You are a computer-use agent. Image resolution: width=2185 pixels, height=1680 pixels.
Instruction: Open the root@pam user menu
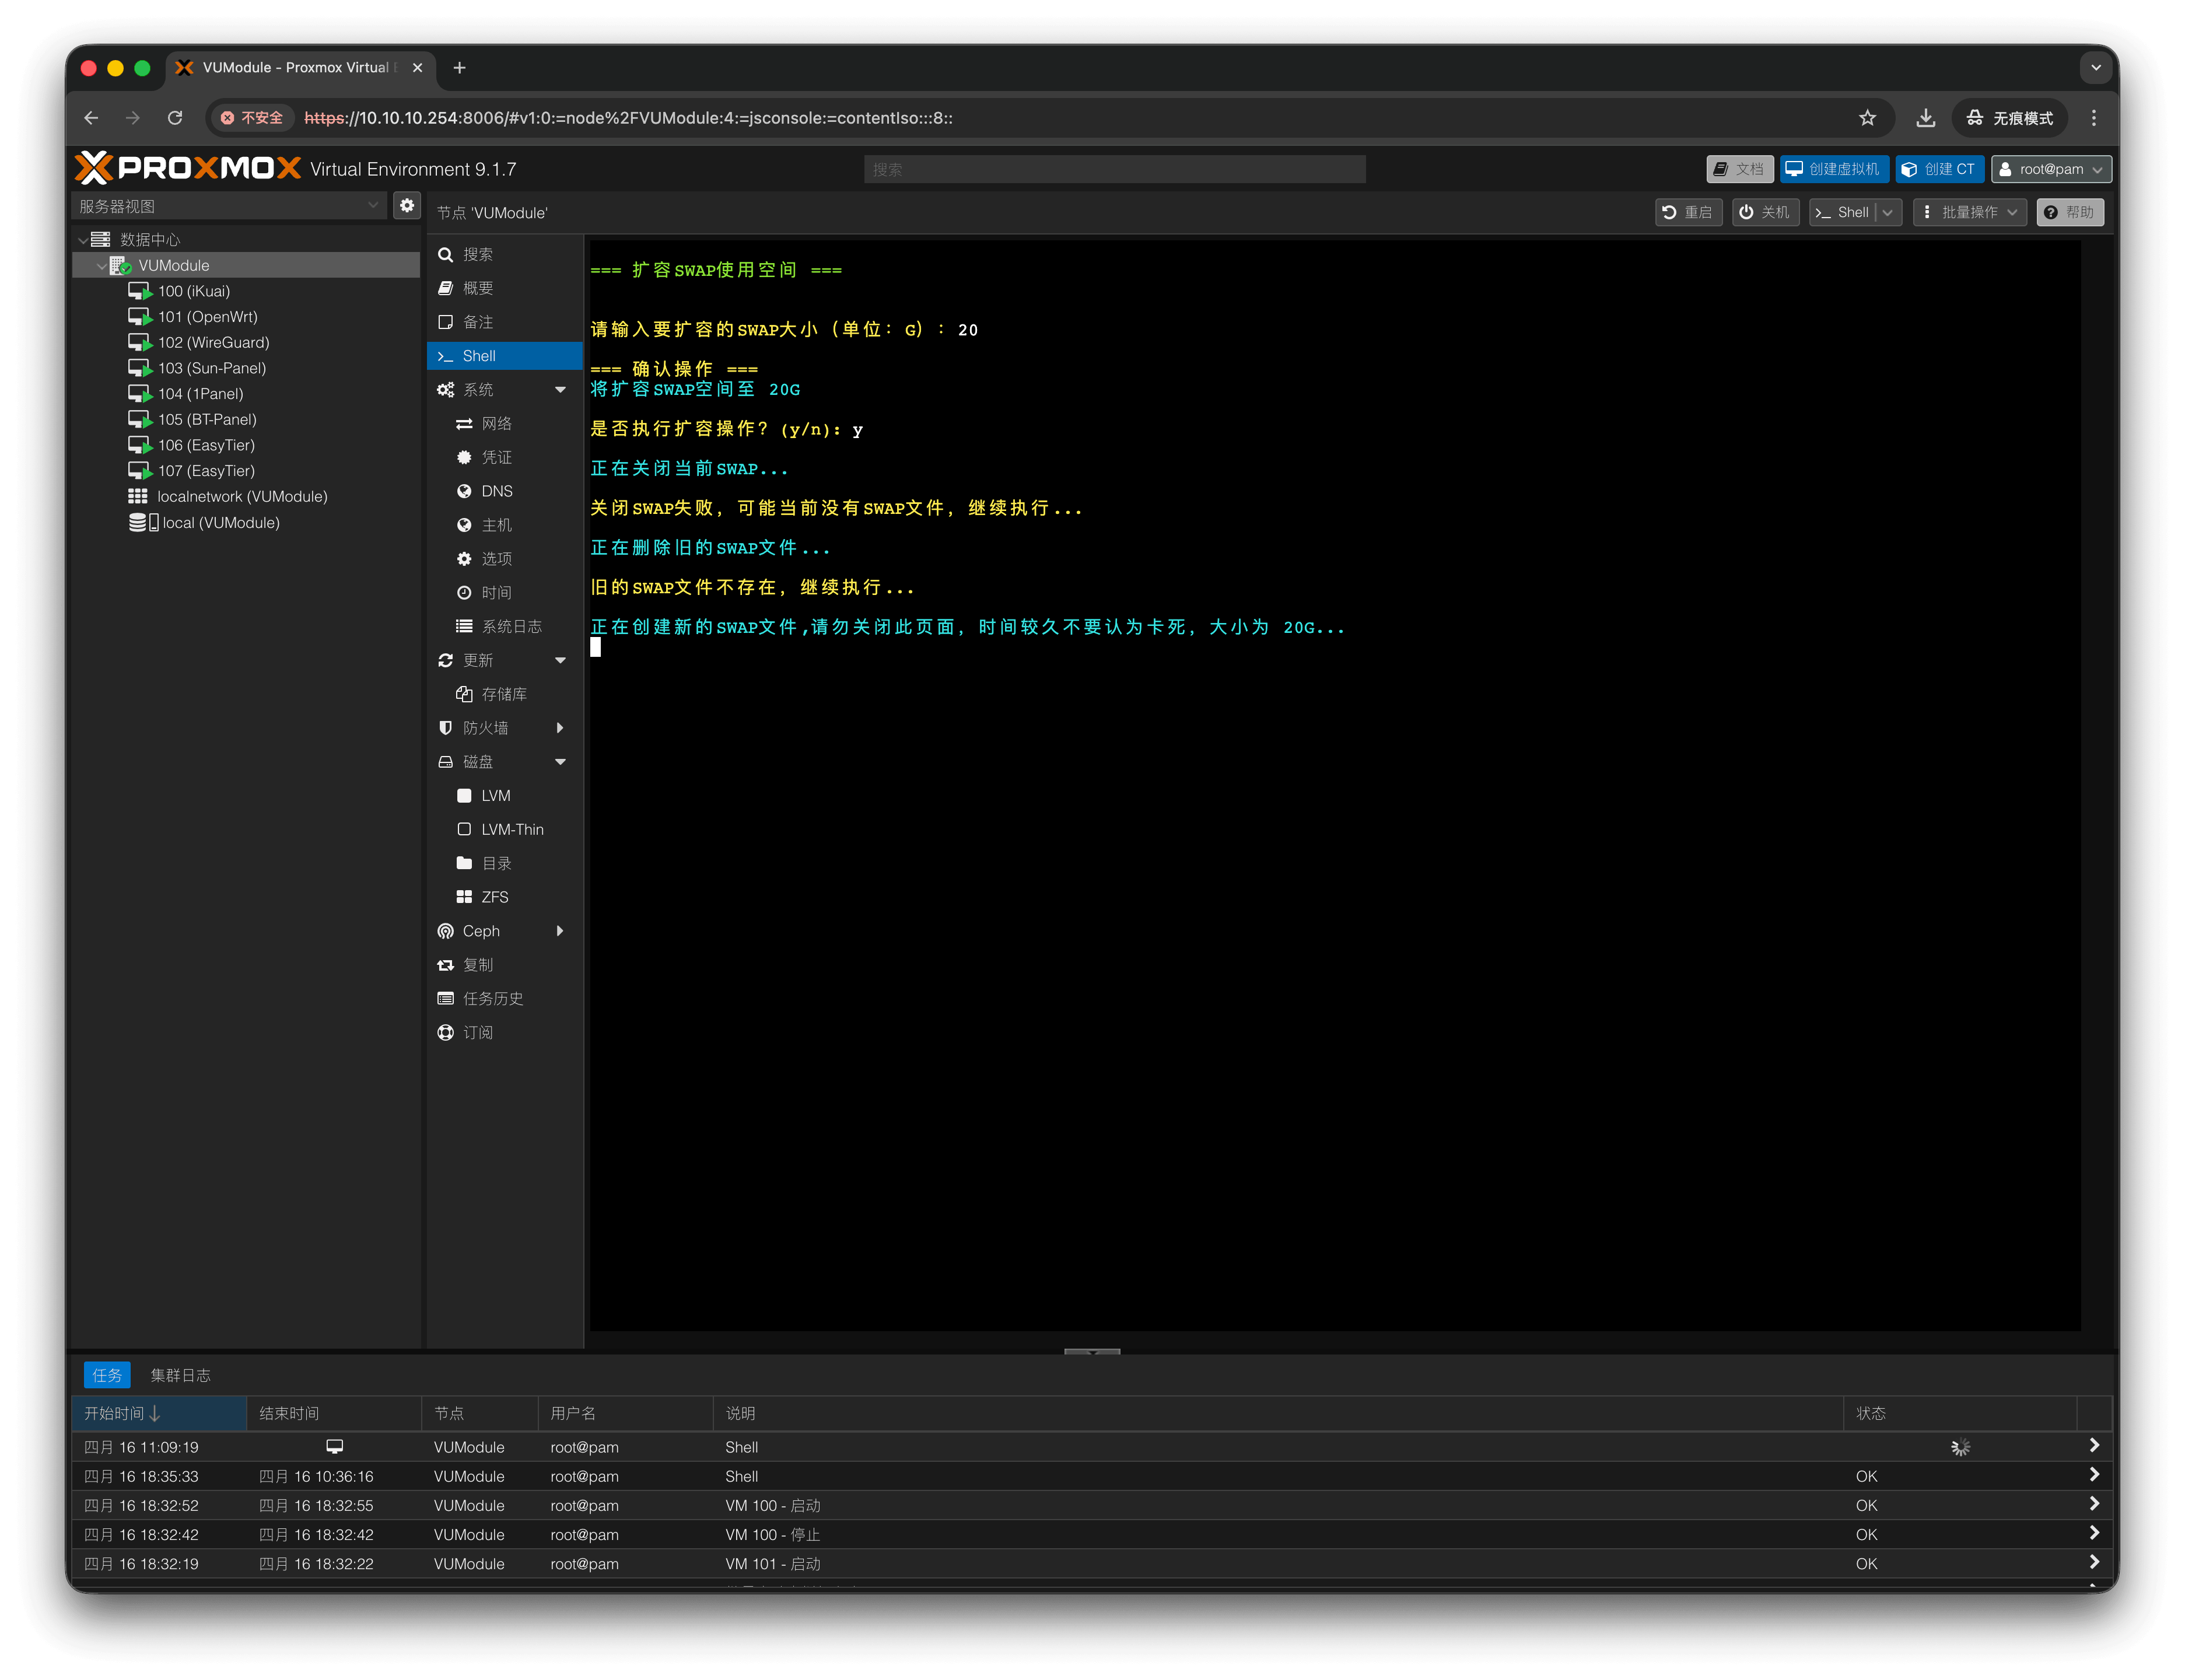2050,169
